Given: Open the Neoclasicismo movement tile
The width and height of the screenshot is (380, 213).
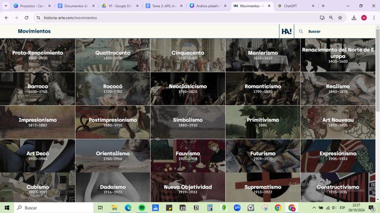Looking at the screenshot, I should click(188, 89).
